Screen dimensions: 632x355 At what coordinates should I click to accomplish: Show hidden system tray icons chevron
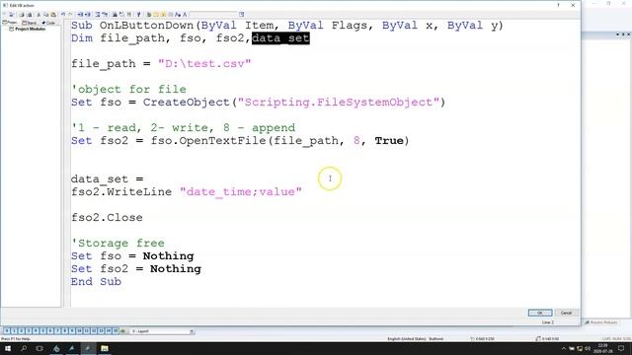[564, 348]
